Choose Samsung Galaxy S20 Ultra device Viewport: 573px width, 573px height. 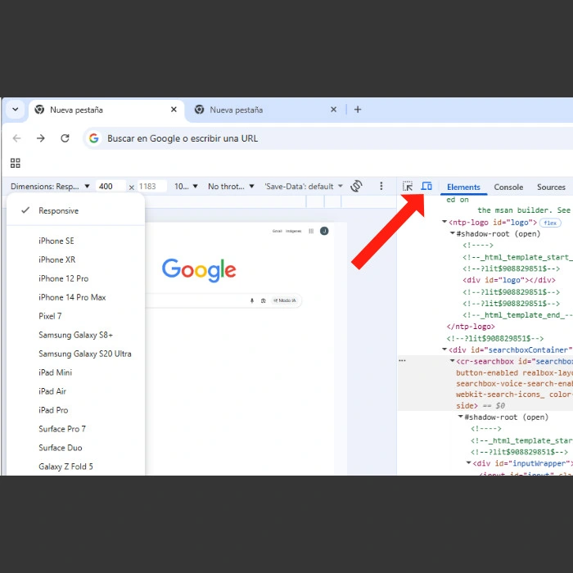(x=75, y=354)
